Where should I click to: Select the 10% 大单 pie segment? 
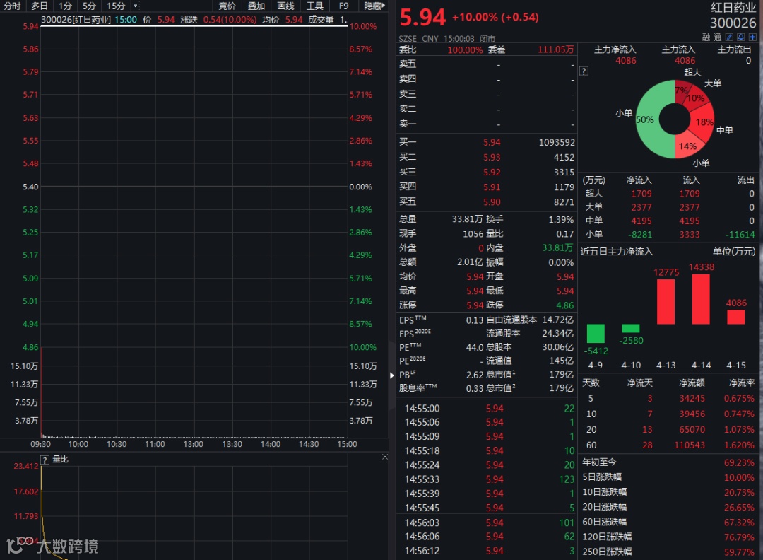[697, 97]
